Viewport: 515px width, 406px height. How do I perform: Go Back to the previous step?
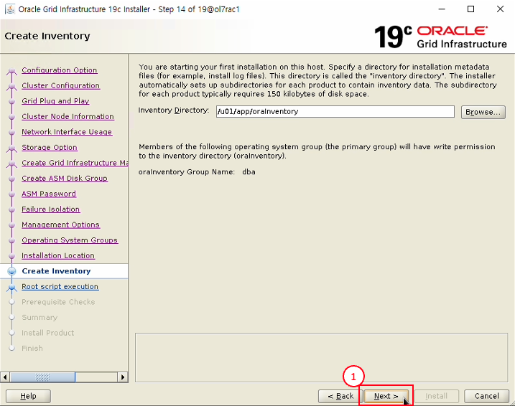point(340,396)
